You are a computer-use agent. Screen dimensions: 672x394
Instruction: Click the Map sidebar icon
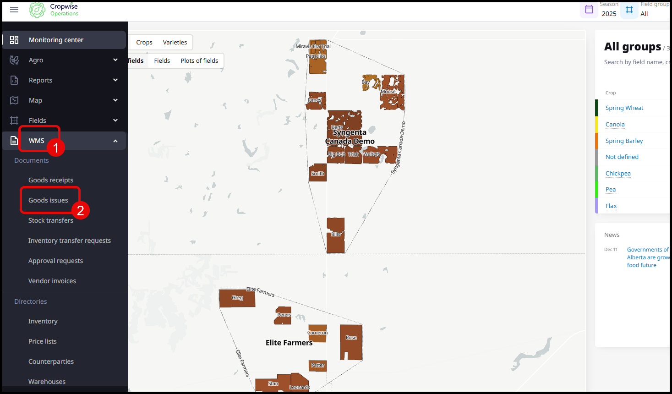pos(14,100)
